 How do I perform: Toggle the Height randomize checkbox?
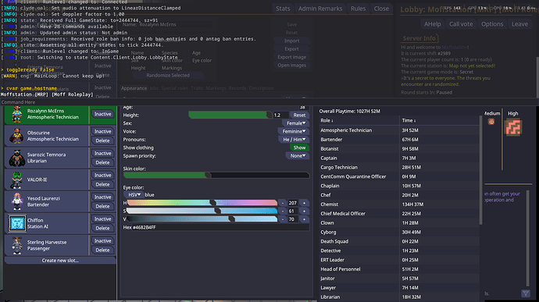[126, 68]
